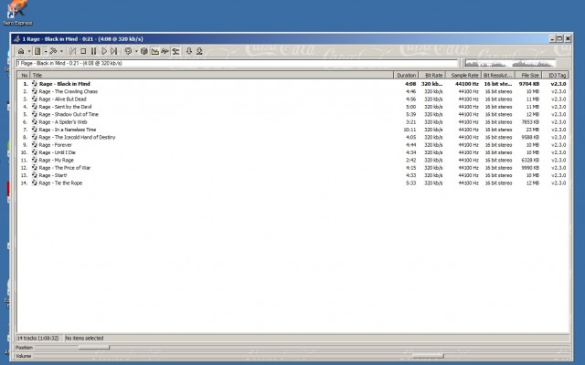585x365 pixels.
Task: Click the down arrow toolbar icon
Action: [x=189, y=51]
